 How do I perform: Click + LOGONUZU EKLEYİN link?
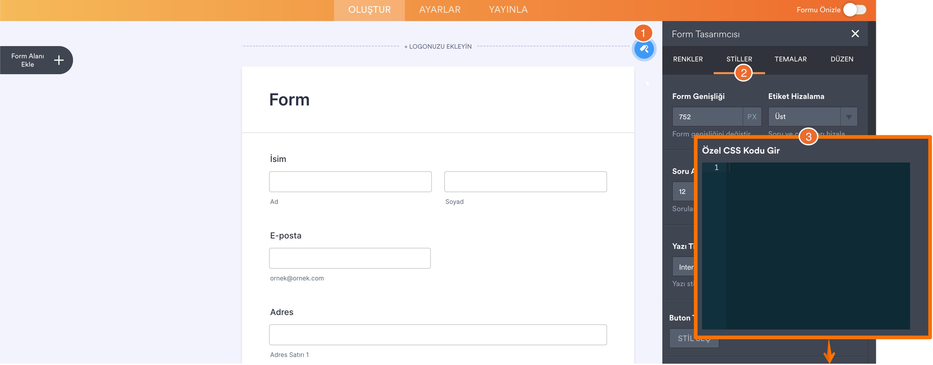pos(438,47)
